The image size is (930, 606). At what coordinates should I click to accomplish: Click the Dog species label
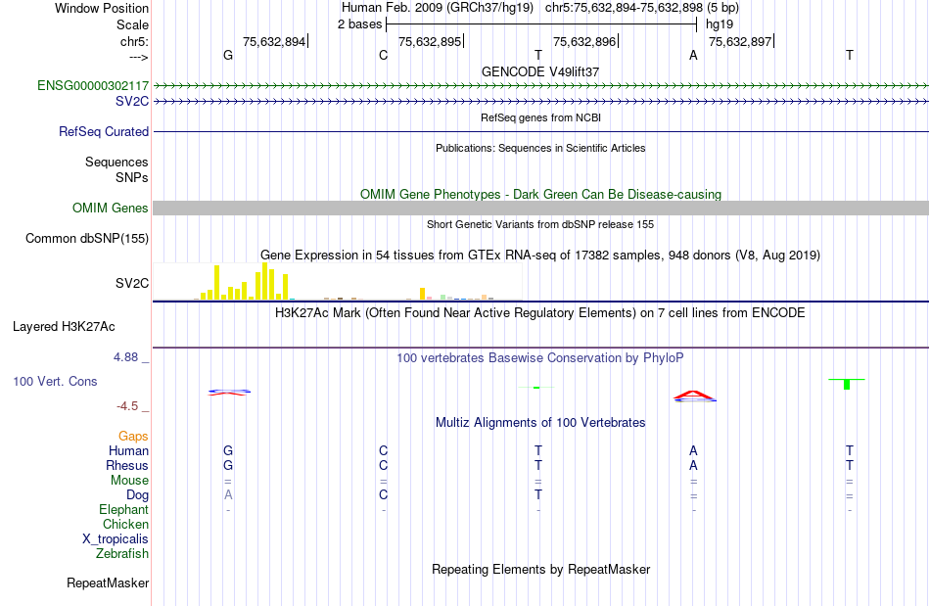click(x=138, y=495)
